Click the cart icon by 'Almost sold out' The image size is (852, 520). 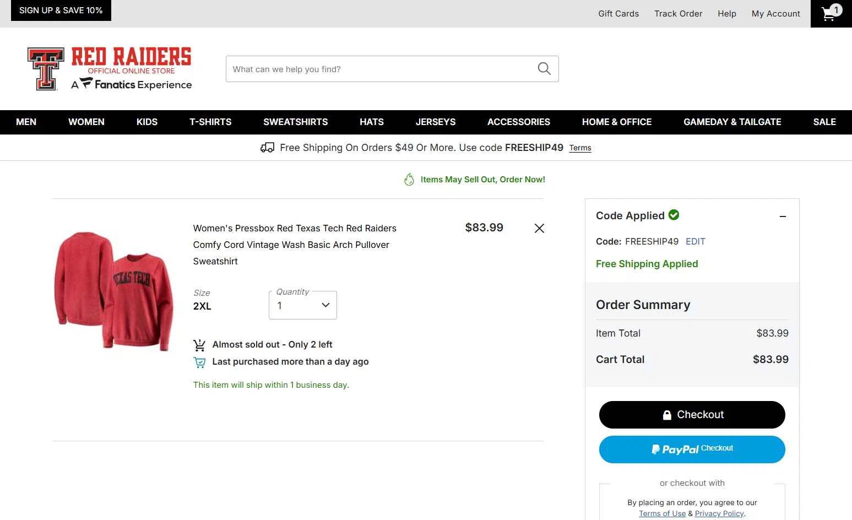pyautogui.click(x=199, y=345)
